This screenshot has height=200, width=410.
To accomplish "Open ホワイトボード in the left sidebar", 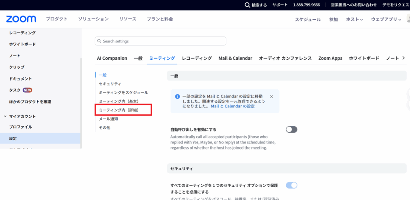I will 22,44.
